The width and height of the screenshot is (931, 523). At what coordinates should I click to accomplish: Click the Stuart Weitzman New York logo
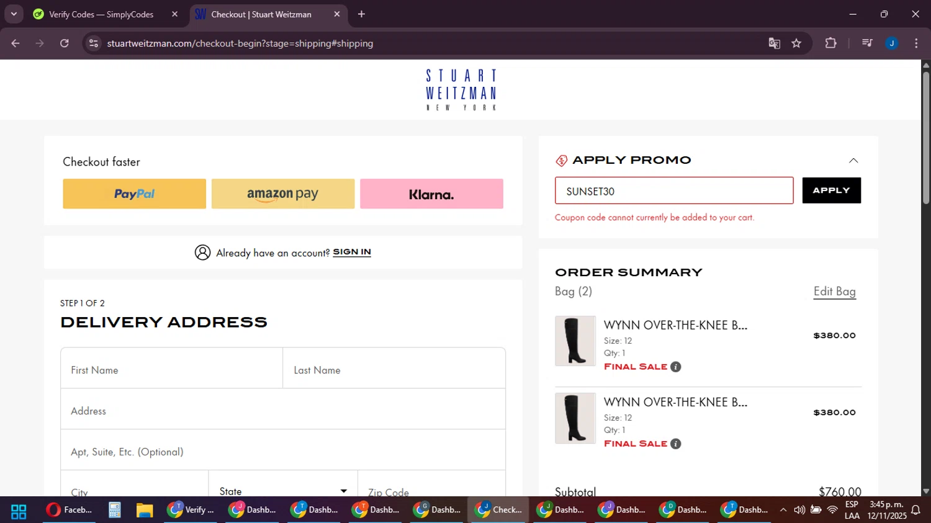pos(461,90)
